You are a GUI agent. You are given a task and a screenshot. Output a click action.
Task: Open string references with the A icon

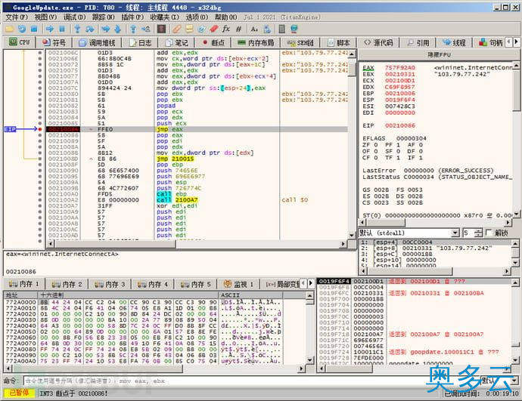click(x=254, y=29)
